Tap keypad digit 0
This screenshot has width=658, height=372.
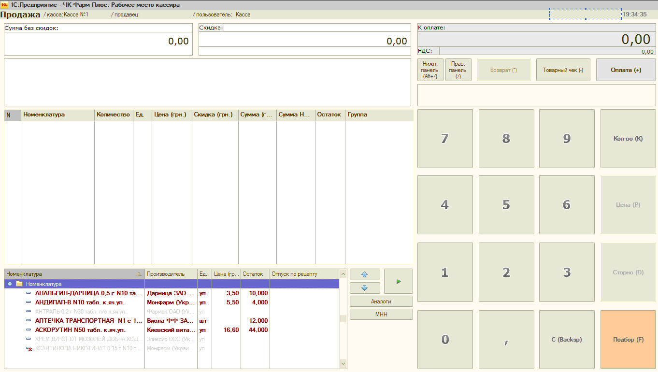tap(445, 340)
